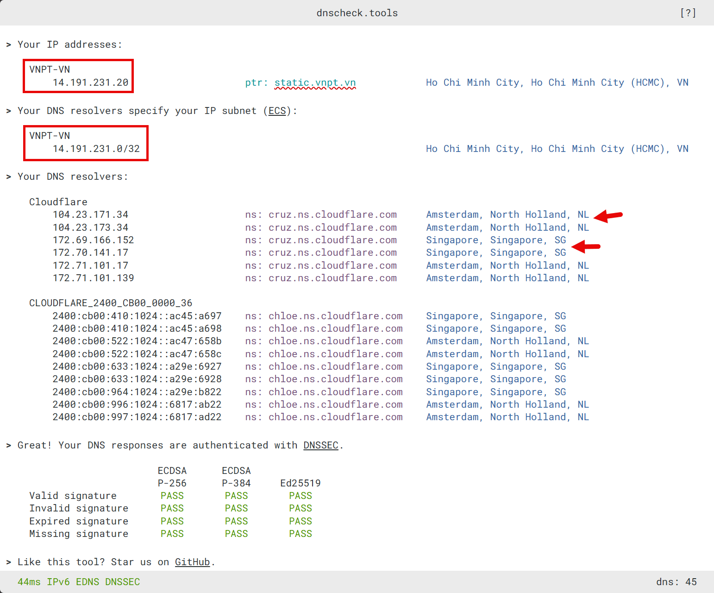Collapse the Your DNS resolvers section

[x=72, y=177]
